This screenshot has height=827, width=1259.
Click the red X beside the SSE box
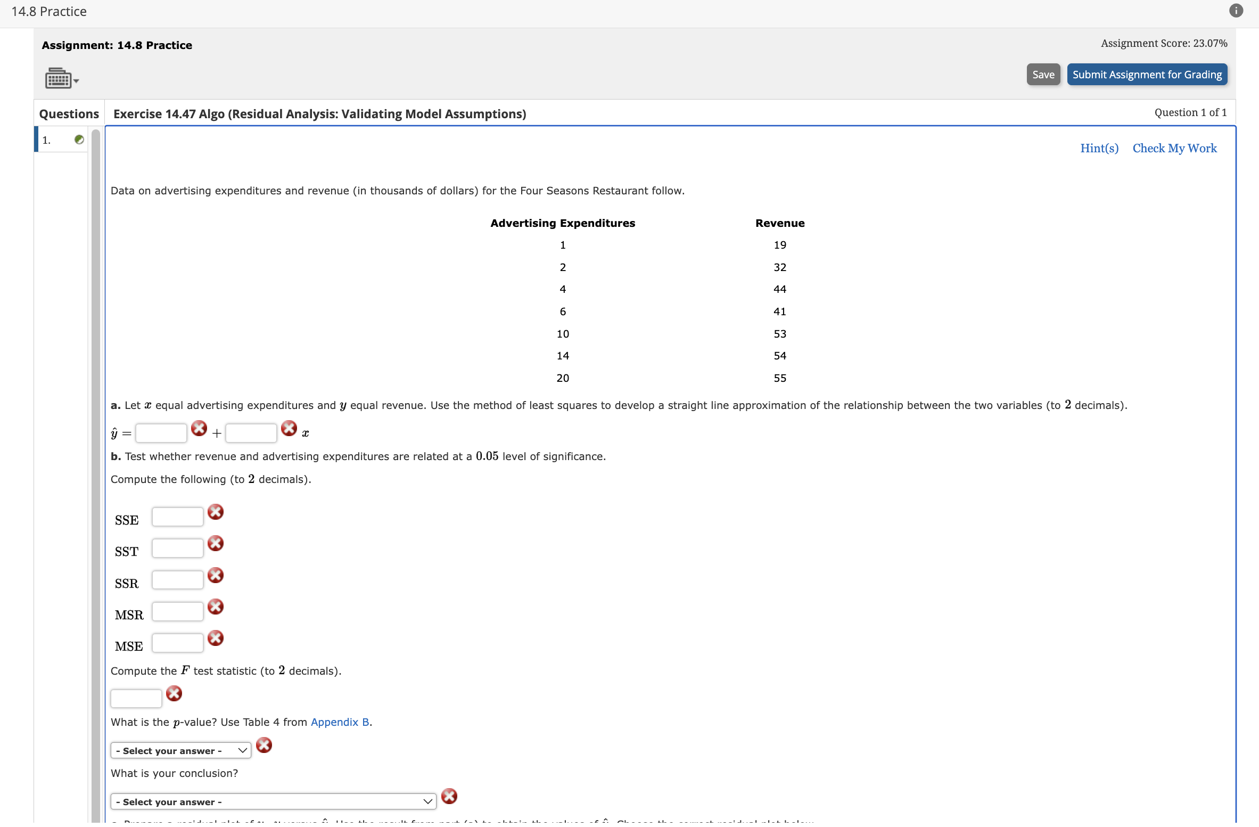coord(215,511)
